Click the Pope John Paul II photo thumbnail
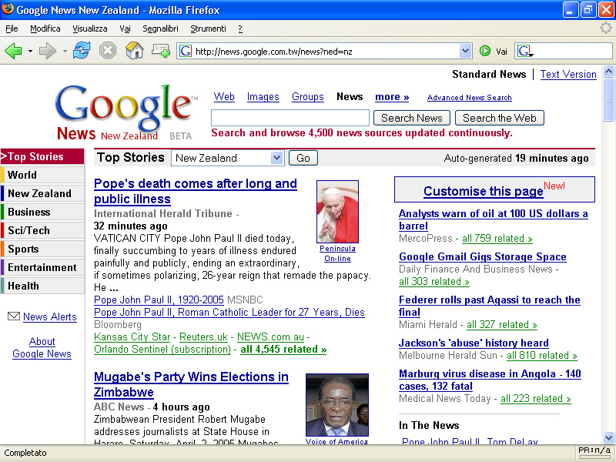This screenshot has width=616, height=462. click(x=337, y=211)
